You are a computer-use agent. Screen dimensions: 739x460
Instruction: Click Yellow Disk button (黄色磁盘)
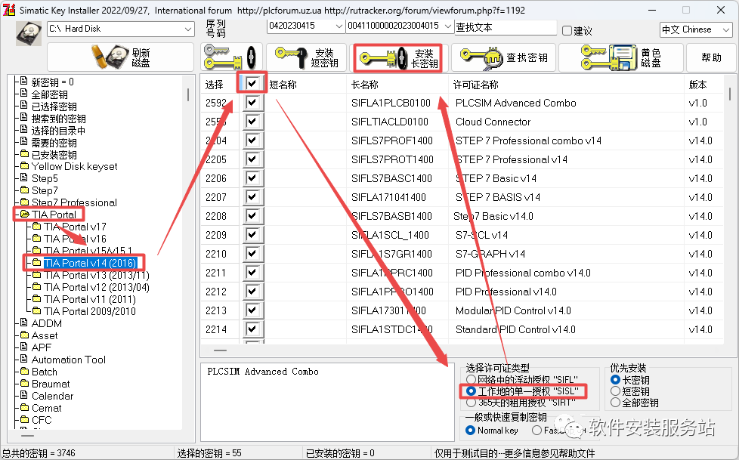tap(620, 57)
